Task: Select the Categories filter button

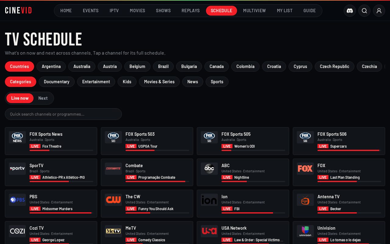Action: click(20, 82)
